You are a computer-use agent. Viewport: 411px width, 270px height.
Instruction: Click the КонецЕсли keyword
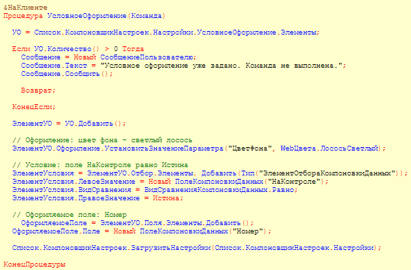pyautogui.click(x=34, y=107)
